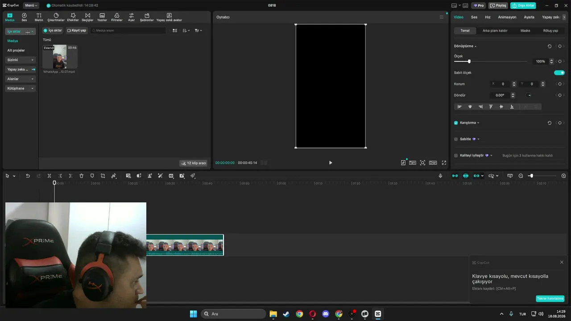Add a keyframe for Ölçek

click(x=560, y=62)
